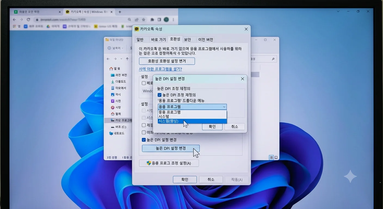Click Chrome zoom magnifier icon in address bar
This screenshot has height=209, width=383.
pos(129,20)
